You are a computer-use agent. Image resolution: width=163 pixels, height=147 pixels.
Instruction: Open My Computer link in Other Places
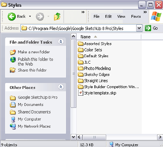tap(30, 119)
